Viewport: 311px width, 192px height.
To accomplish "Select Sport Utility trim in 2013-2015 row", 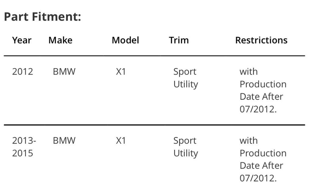I will pyautogui.click(x=185, y=147).
